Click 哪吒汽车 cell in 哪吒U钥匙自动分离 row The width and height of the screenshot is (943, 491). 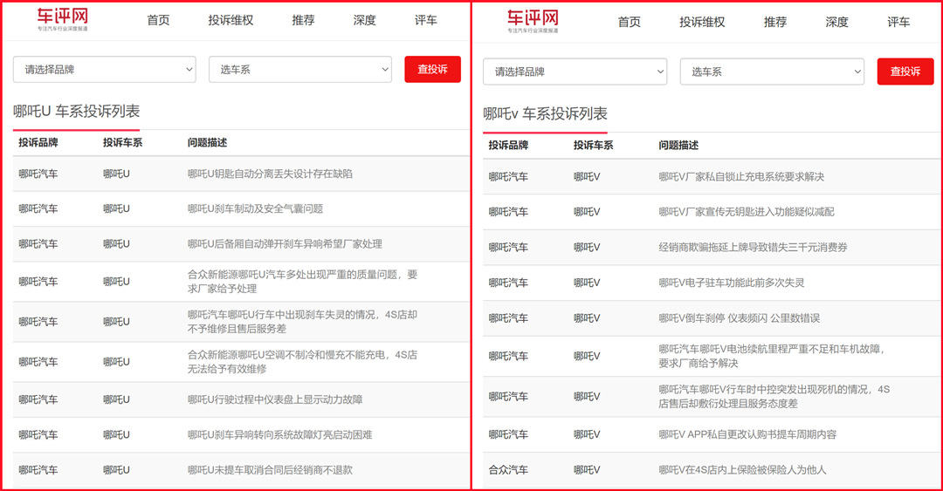[x=38, y=174]
